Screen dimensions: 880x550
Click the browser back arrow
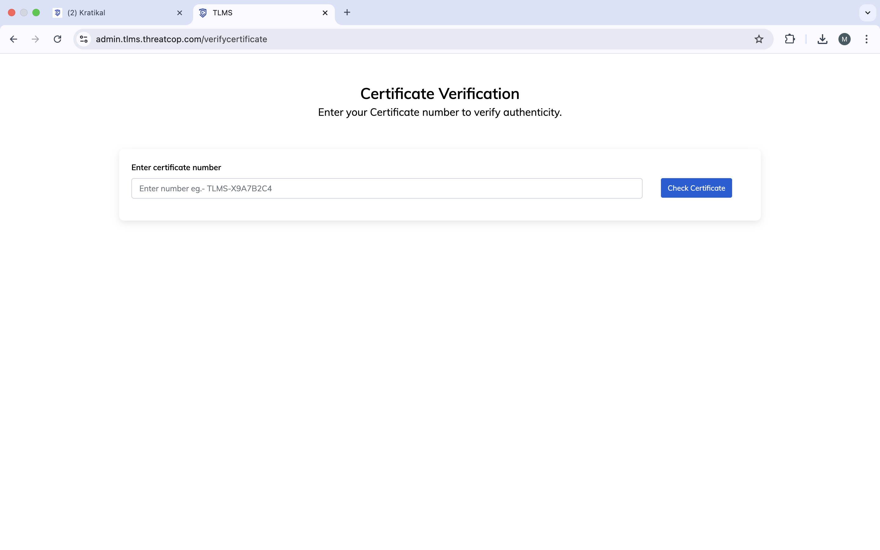(x=13, y=39)
